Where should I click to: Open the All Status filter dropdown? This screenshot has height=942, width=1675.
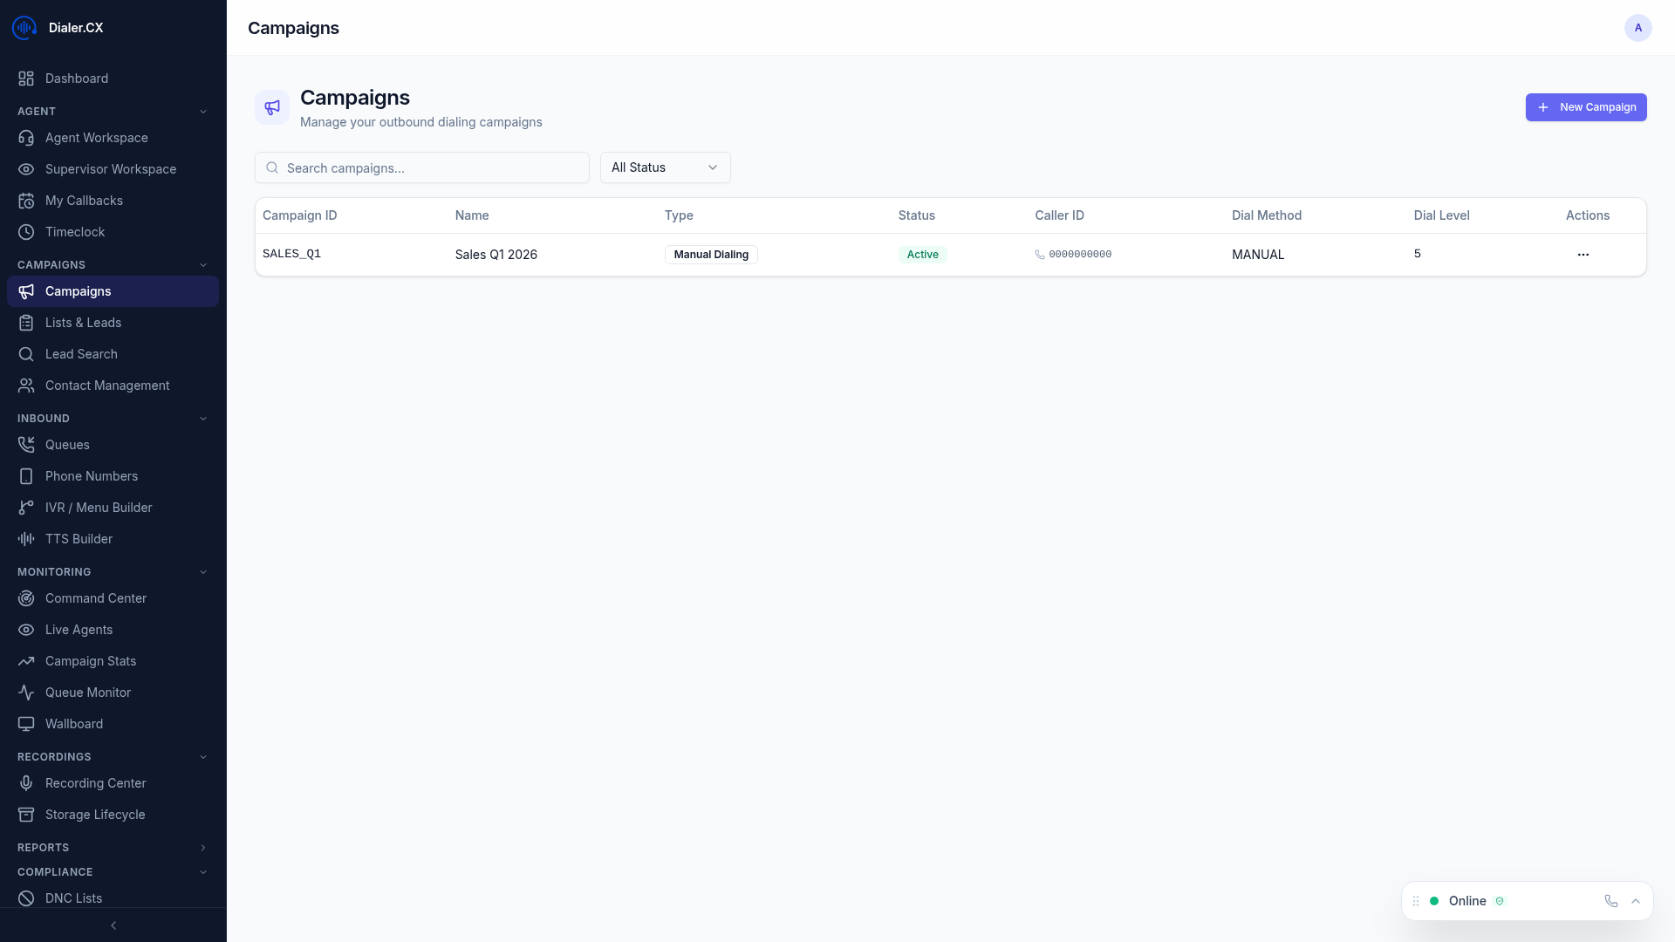pos(664,167)
